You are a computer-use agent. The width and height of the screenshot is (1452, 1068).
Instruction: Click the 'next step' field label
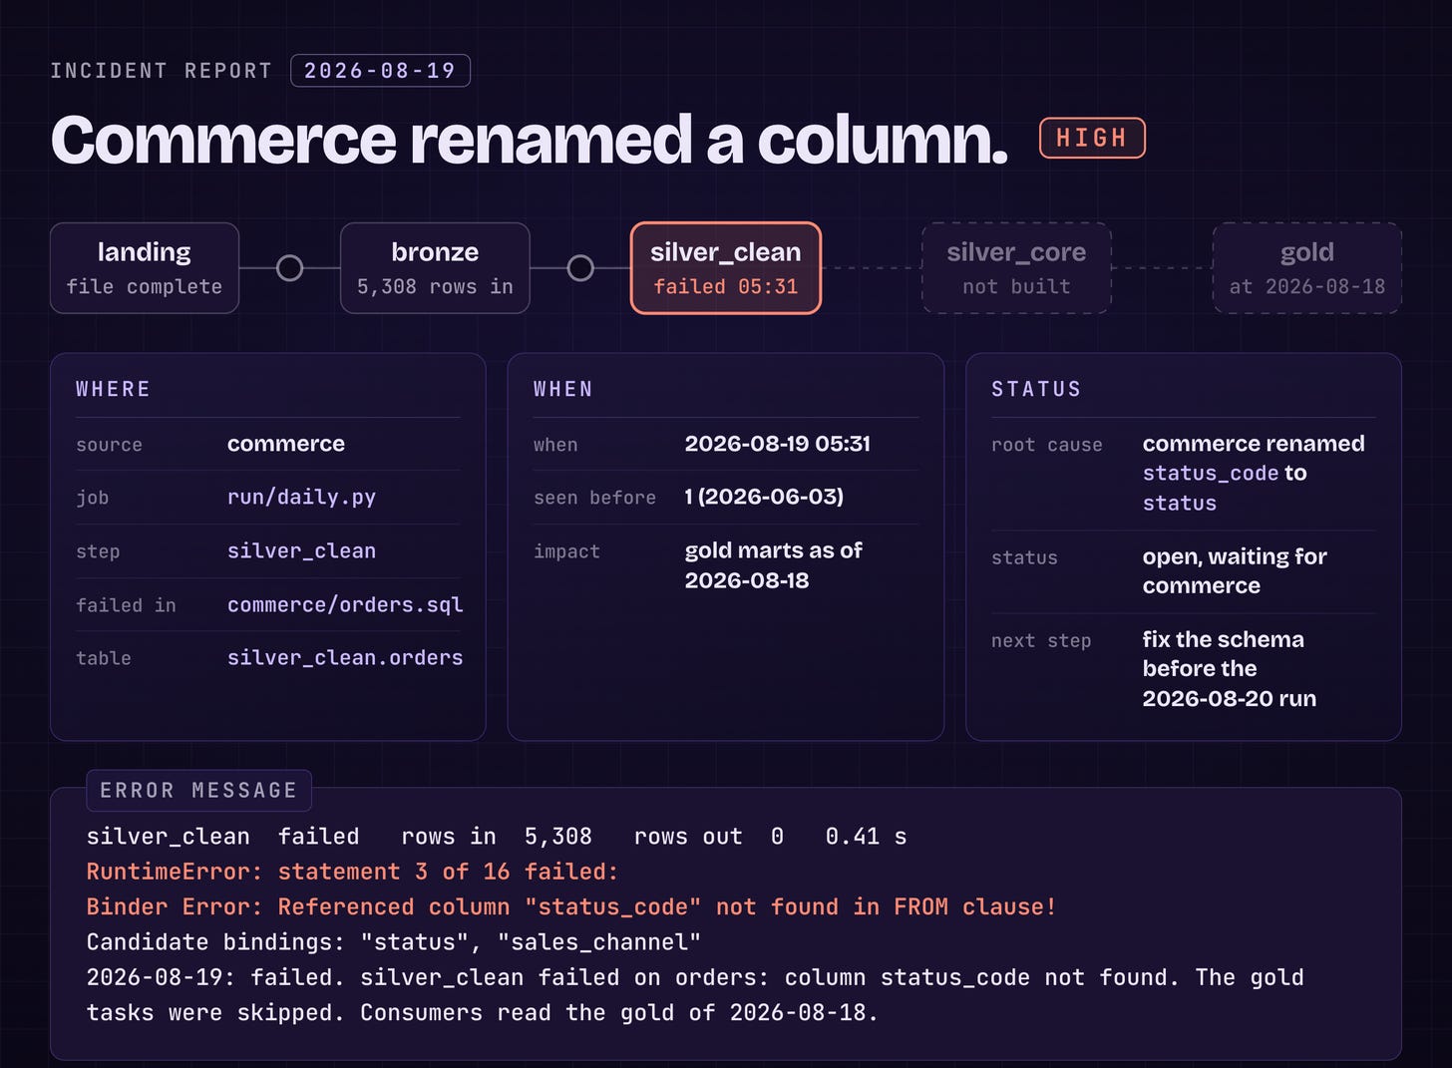click(1041, 641)
